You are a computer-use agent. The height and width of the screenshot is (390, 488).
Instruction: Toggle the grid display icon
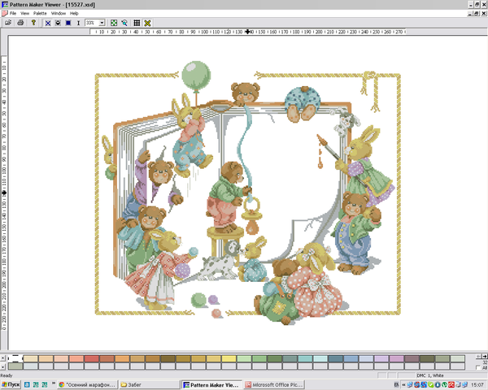pyautogui.click(x=137, y=23)
